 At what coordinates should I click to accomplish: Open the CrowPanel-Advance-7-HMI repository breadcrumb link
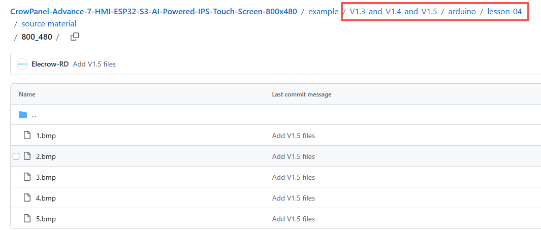(153, 11)
